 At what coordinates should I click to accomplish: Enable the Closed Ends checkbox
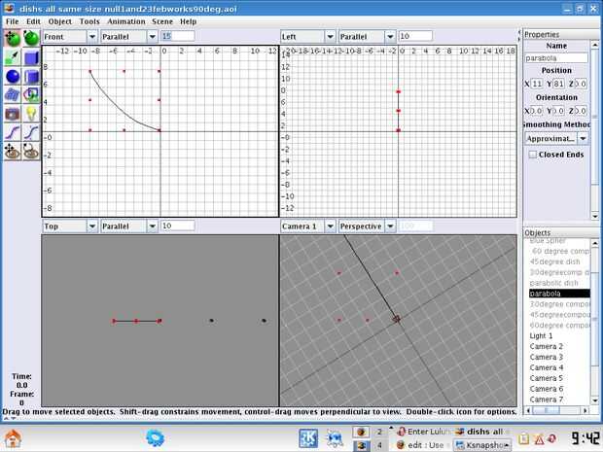pos(532,154)
